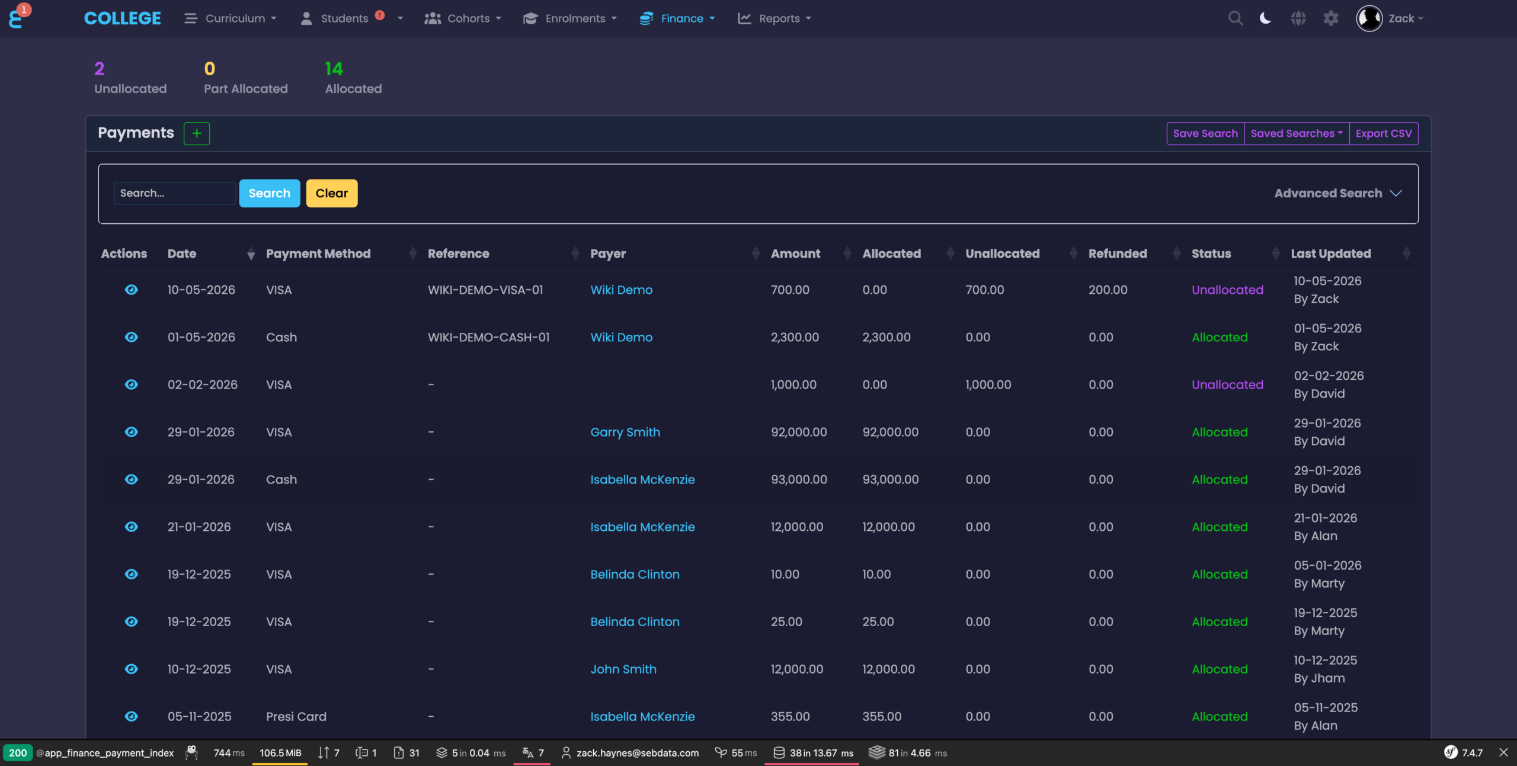Open the search magnifier icon in navbar
Screen dimensions: 1517x766
pos(1236,18)
